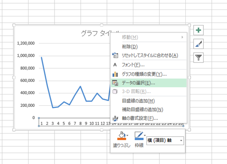Open the 横 (項目) 軸 element combo box
This screenshot has height=164, width=227.
(x=165, y=141)
